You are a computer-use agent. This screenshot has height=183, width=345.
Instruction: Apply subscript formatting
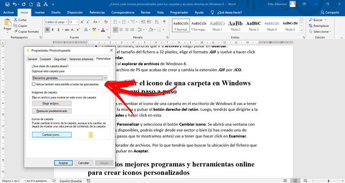point(72,29)
